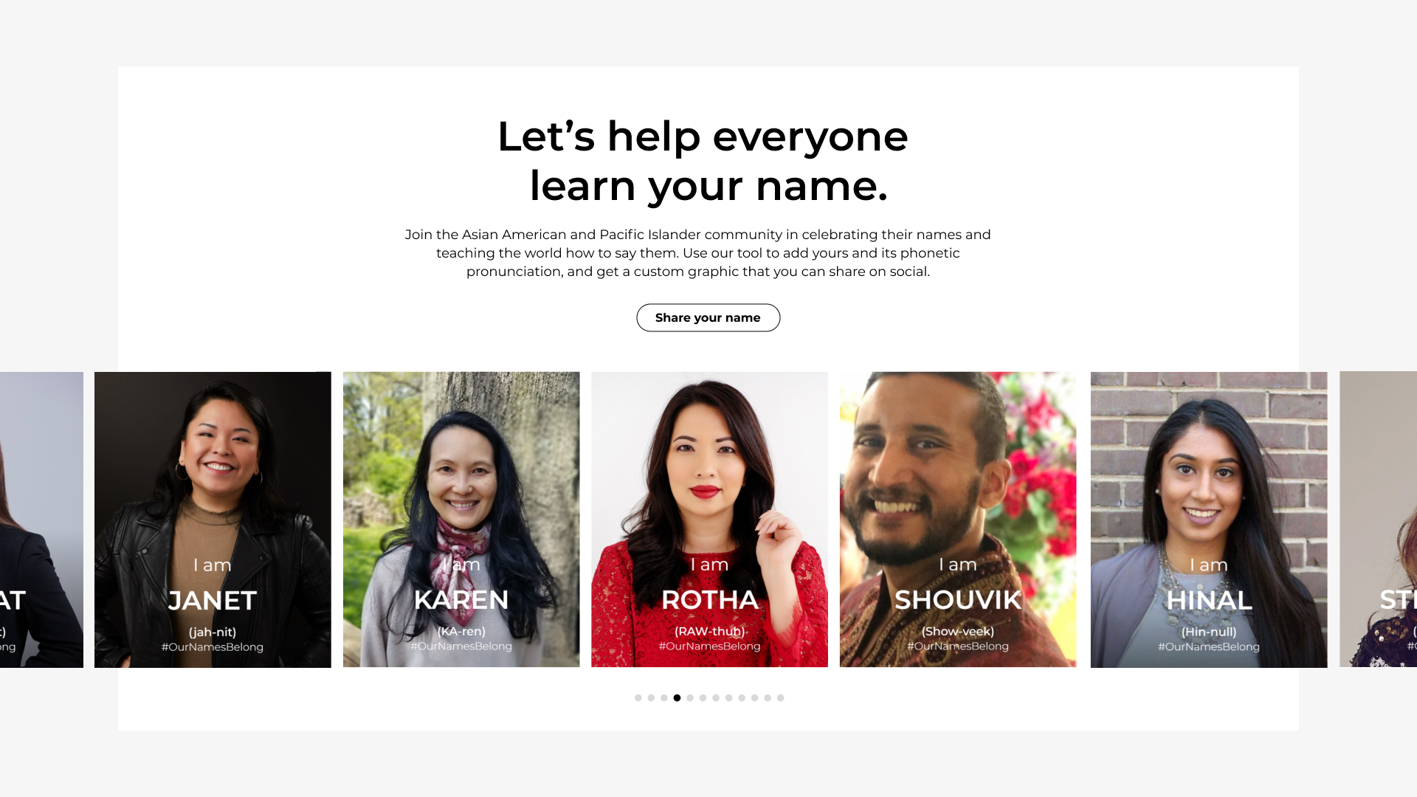Choose the seventh carousel pagination dot
The height and width of the screenshot is (797, 1417).
[x=716, y=697]
